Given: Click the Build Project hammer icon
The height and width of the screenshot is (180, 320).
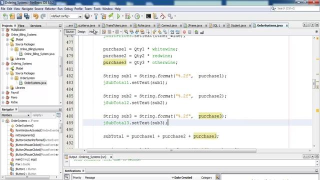Looking at the screenshot, I should (96, 16).
